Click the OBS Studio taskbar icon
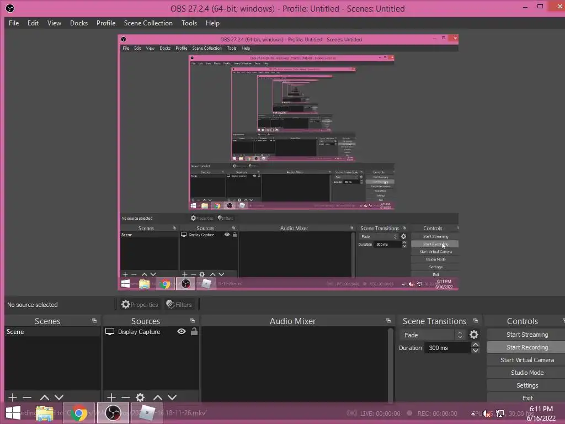The image size is (565, 424). tap(113, 413)
